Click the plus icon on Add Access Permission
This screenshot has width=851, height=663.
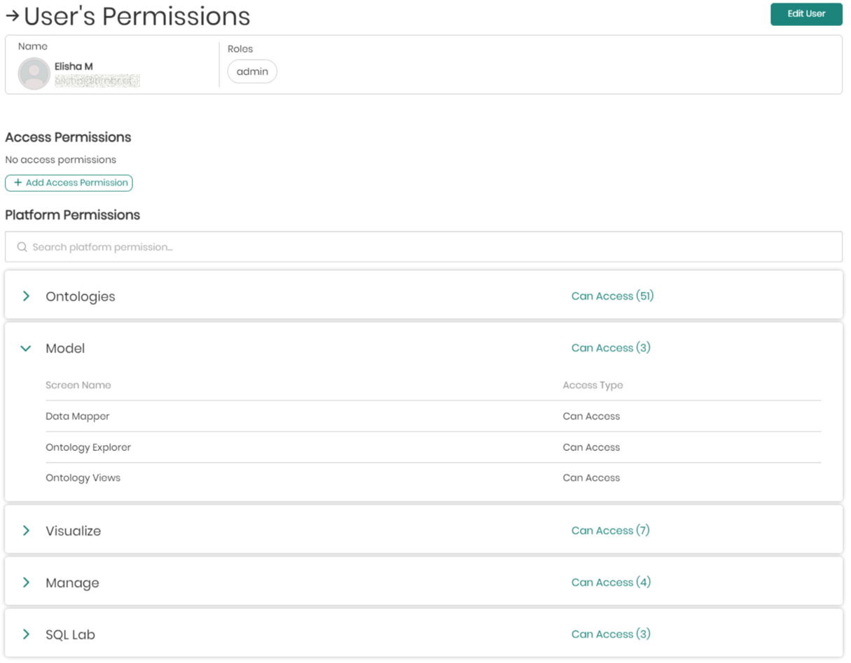click(16, 183)
